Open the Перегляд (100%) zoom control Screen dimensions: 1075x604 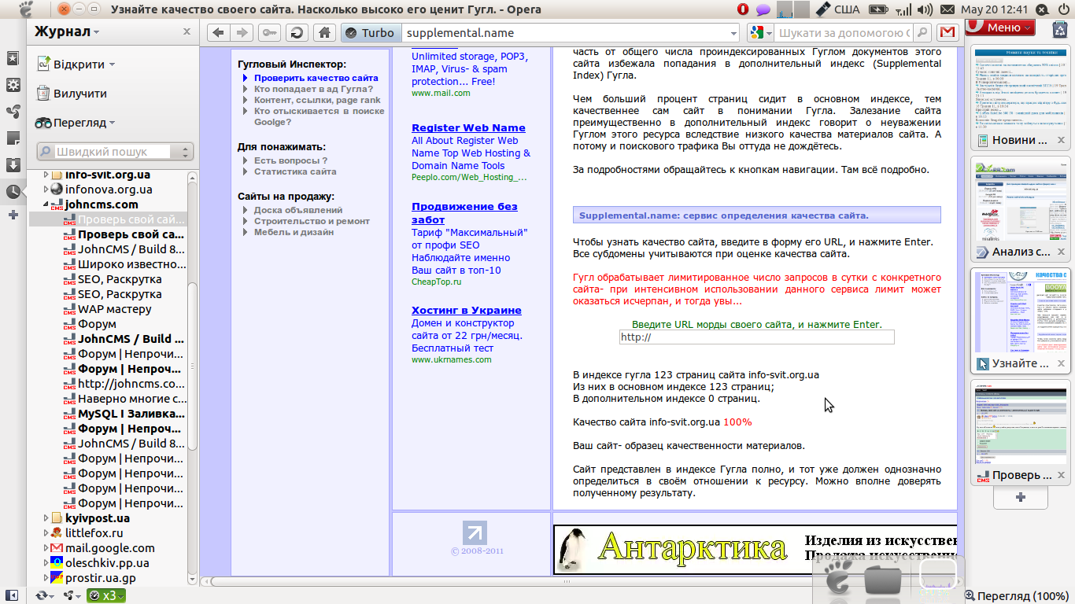[1017, 595]
